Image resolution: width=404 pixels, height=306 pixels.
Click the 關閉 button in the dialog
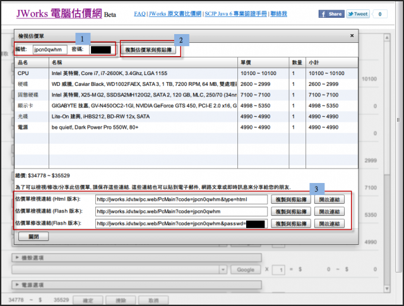tap(33, 237)
